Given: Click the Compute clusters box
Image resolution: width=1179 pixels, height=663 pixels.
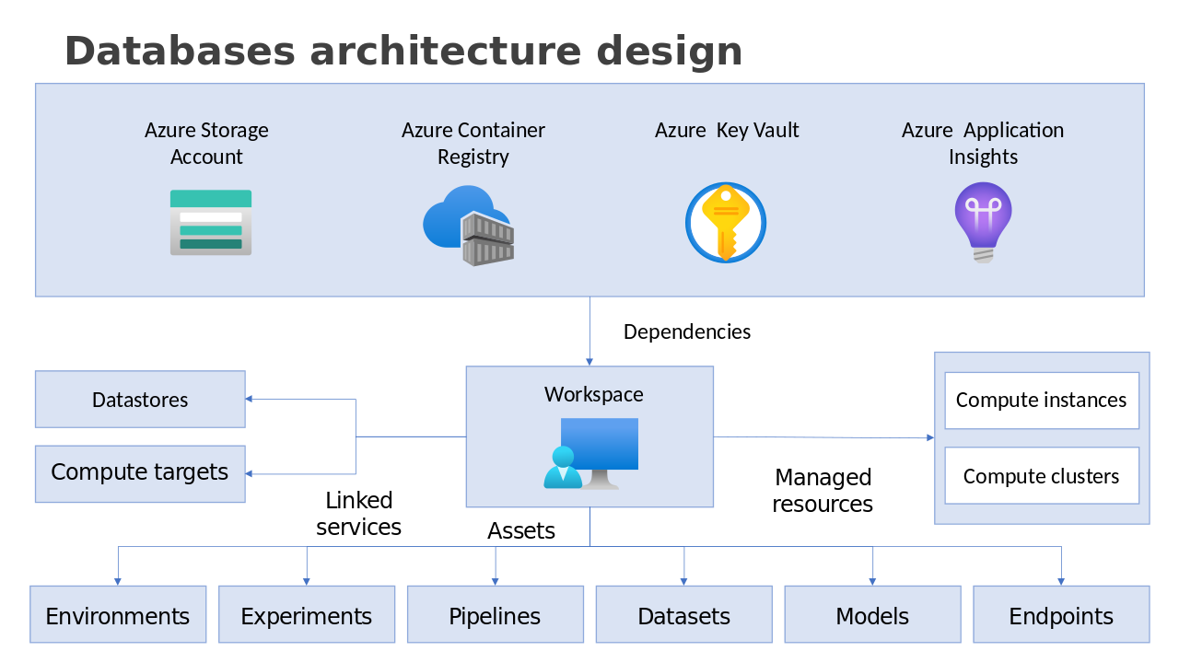Looking at the screenshot, I should click(x=1042, y=476).
